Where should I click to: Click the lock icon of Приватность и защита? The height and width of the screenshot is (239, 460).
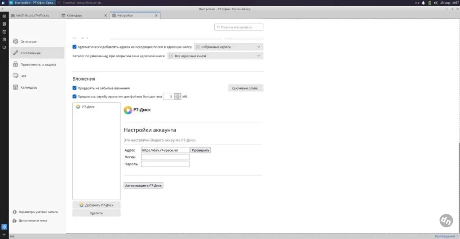pyautogui.click(x=16, y=64)
